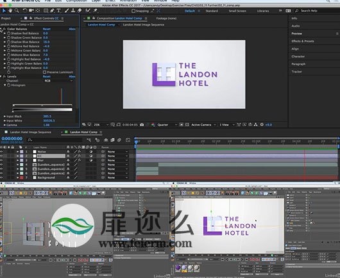The height and width of the screenshot is (278, 340).
Task: Select the Unified Camera tool
Action: [31, 10]
